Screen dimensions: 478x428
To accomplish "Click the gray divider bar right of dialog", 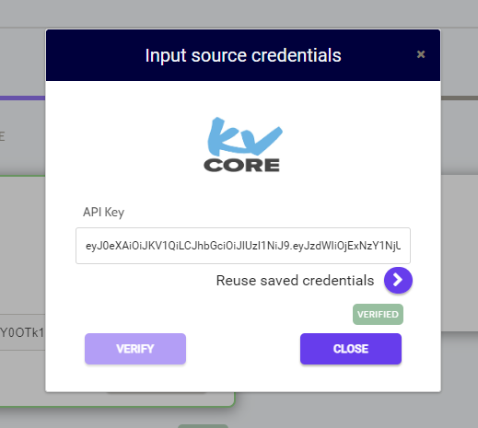I will tap(460, 98).
